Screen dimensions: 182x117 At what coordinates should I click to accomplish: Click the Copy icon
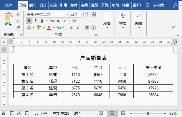point(18,21)
